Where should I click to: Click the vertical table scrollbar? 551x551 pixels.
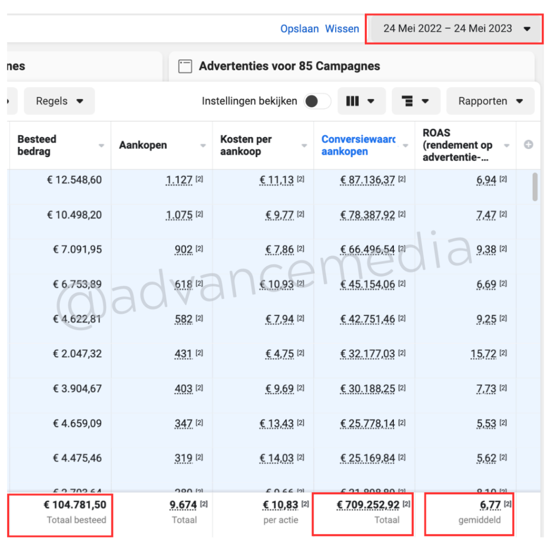point(535,187)
